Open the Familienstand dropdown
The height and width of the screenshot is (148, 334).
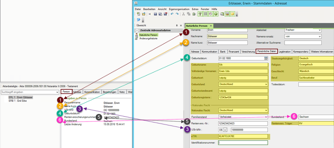pyautogui.click(x=266, y=117)
